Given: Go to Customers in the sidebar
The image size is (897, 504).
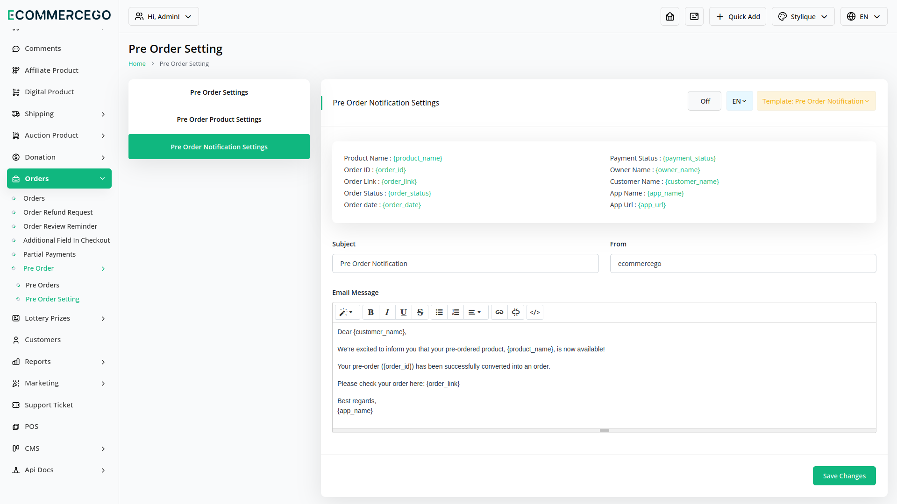Looking at the screenshot, I should pos(59,340).
